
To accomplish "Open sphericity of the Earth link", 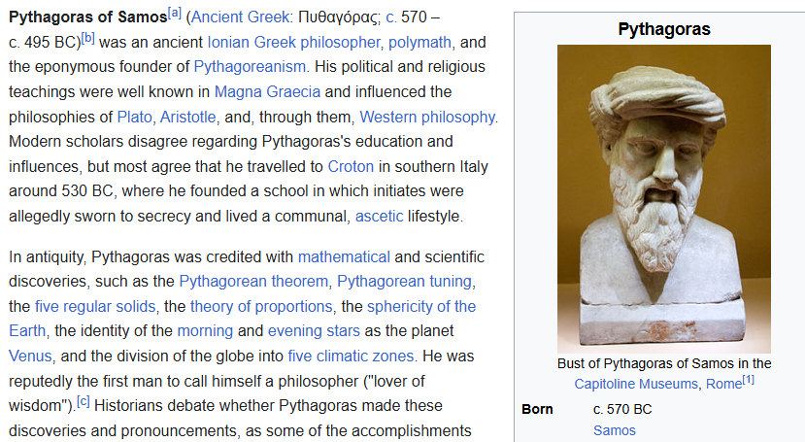I will pyautogui.click(x=421, y=306).
